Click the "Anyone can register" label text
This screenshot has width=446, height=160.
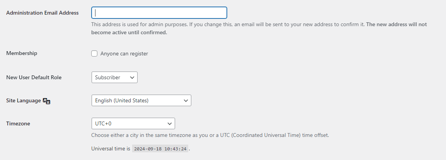click(x=124, y=54)
